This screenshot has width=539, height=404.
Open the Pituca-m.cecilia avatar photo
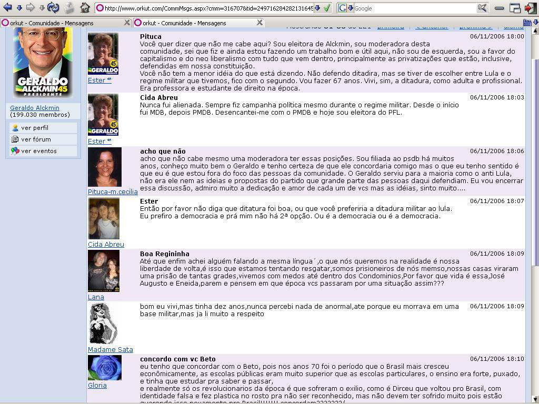click(x=105, y=167)
